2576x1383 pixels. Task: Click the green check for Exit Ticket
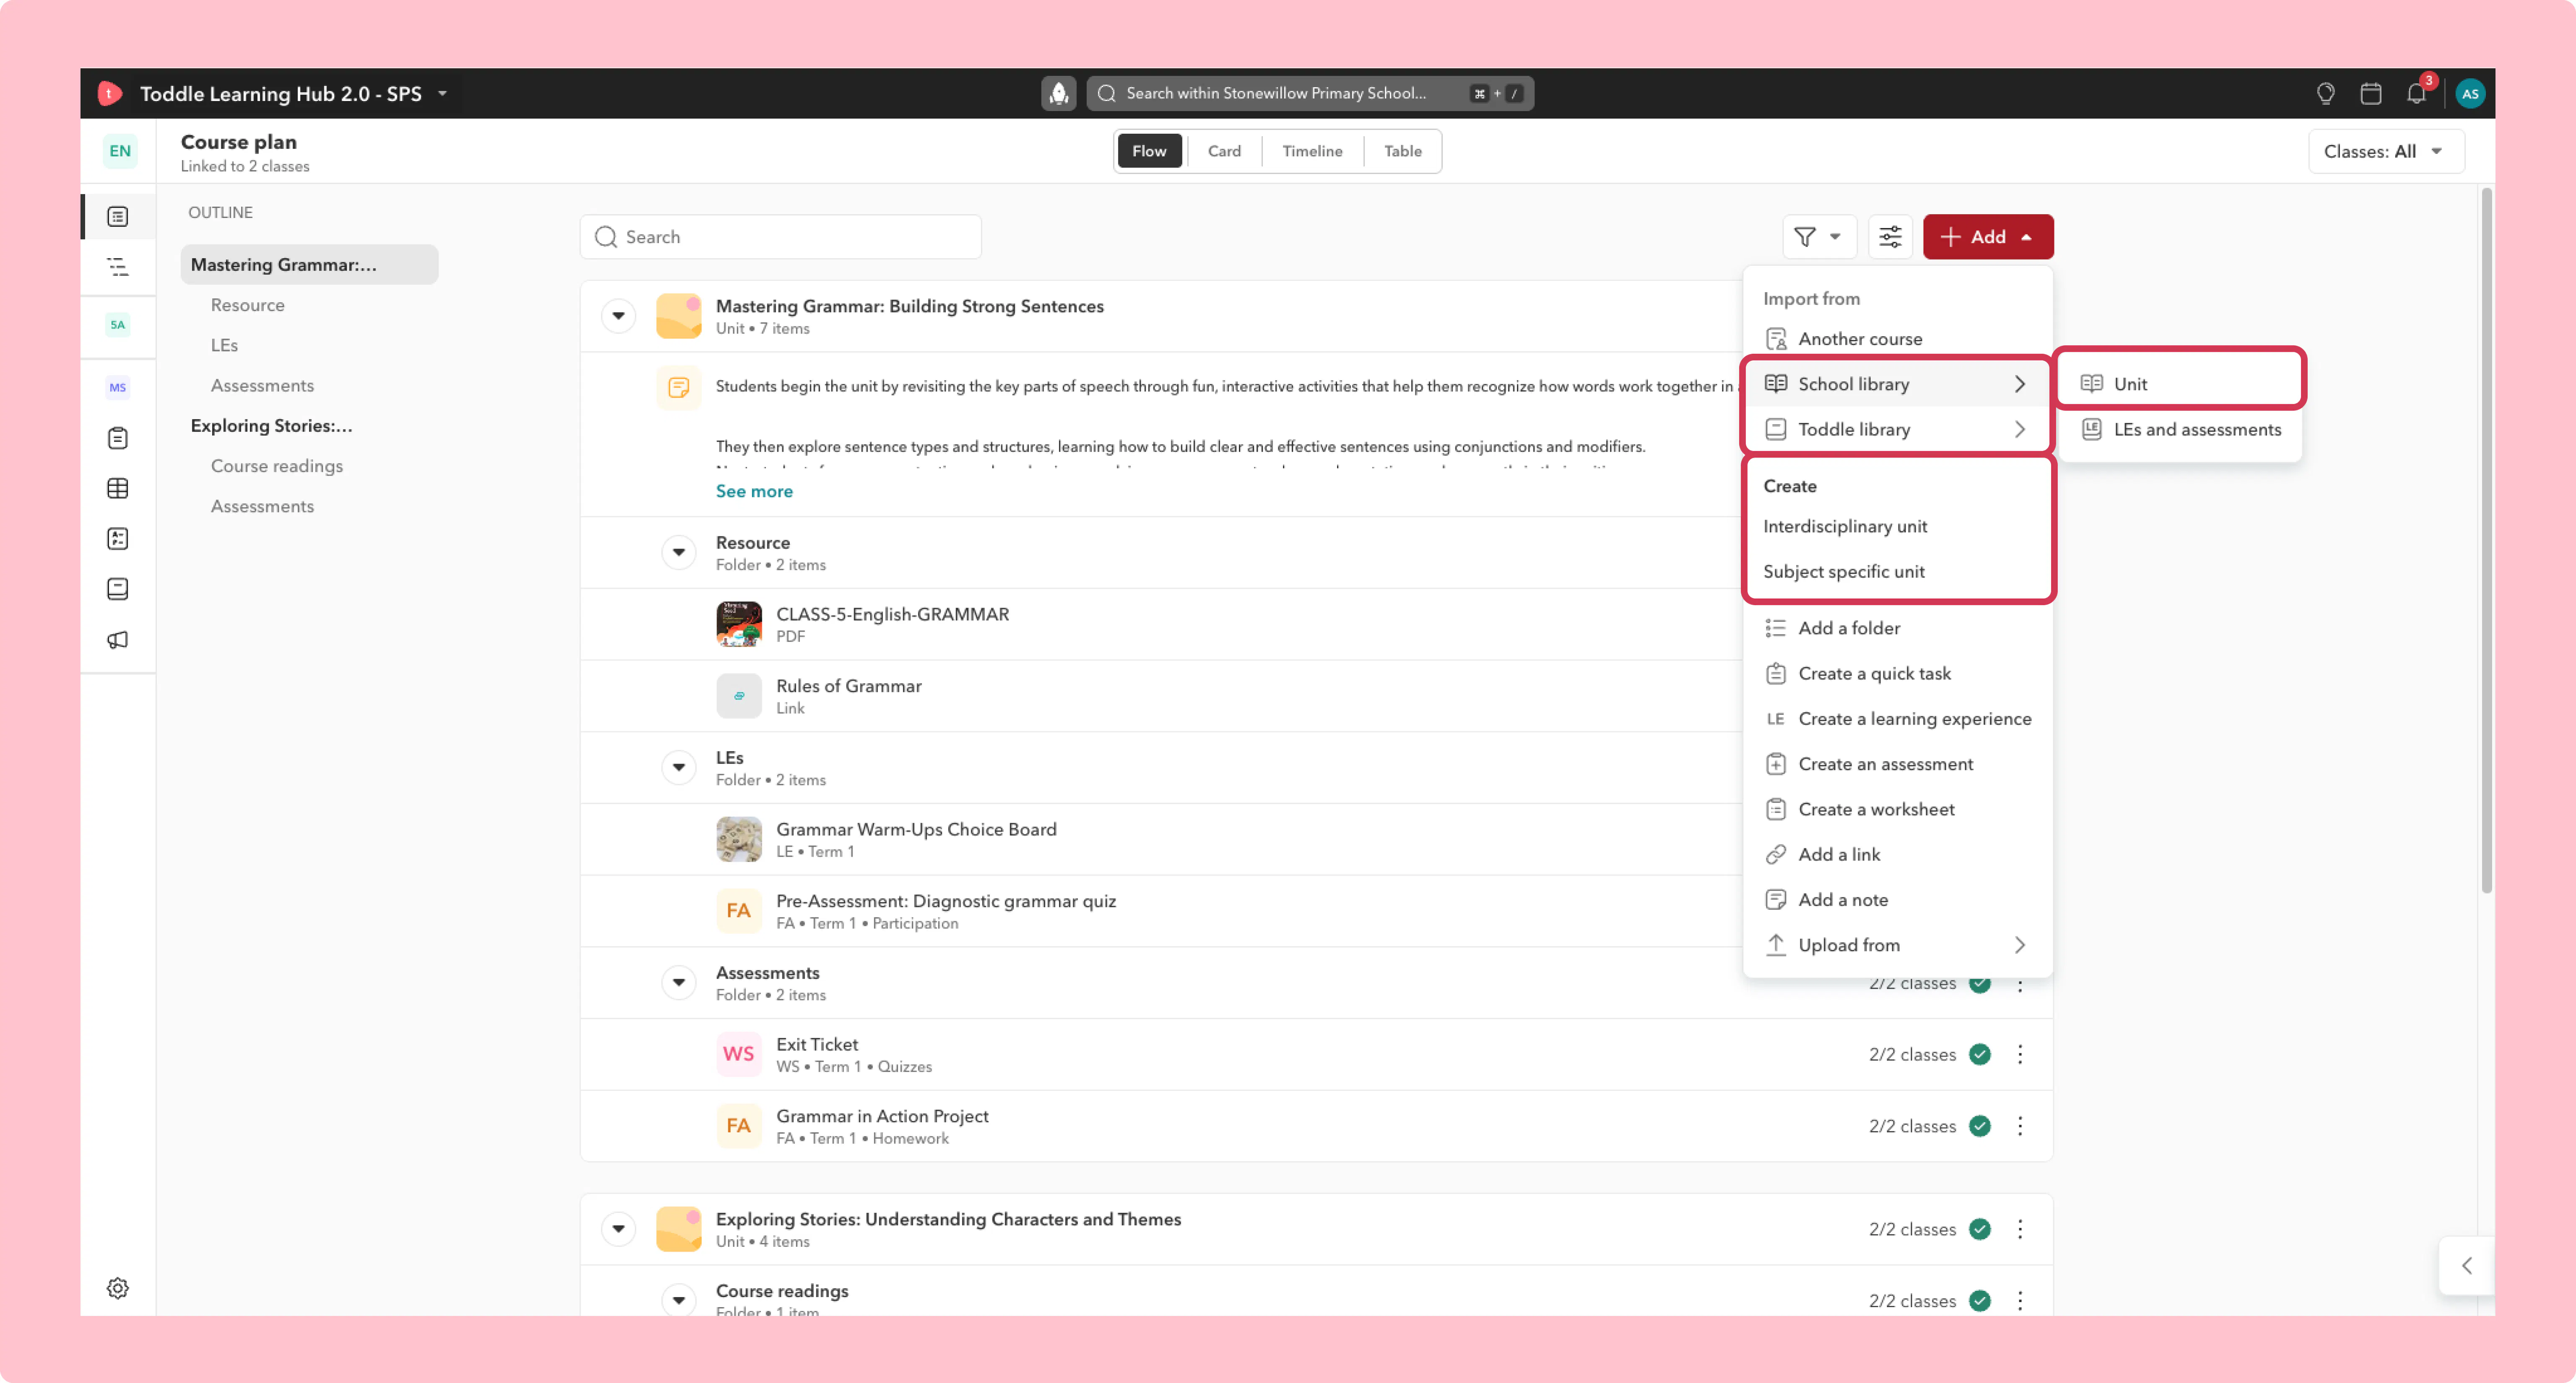(x=1980, y=1054)
